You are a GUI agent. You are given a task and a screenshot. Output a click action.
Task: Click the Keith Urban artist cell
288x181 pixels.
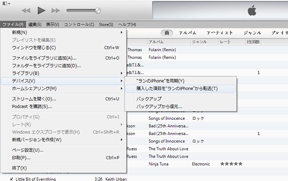(x=116, y=179)
